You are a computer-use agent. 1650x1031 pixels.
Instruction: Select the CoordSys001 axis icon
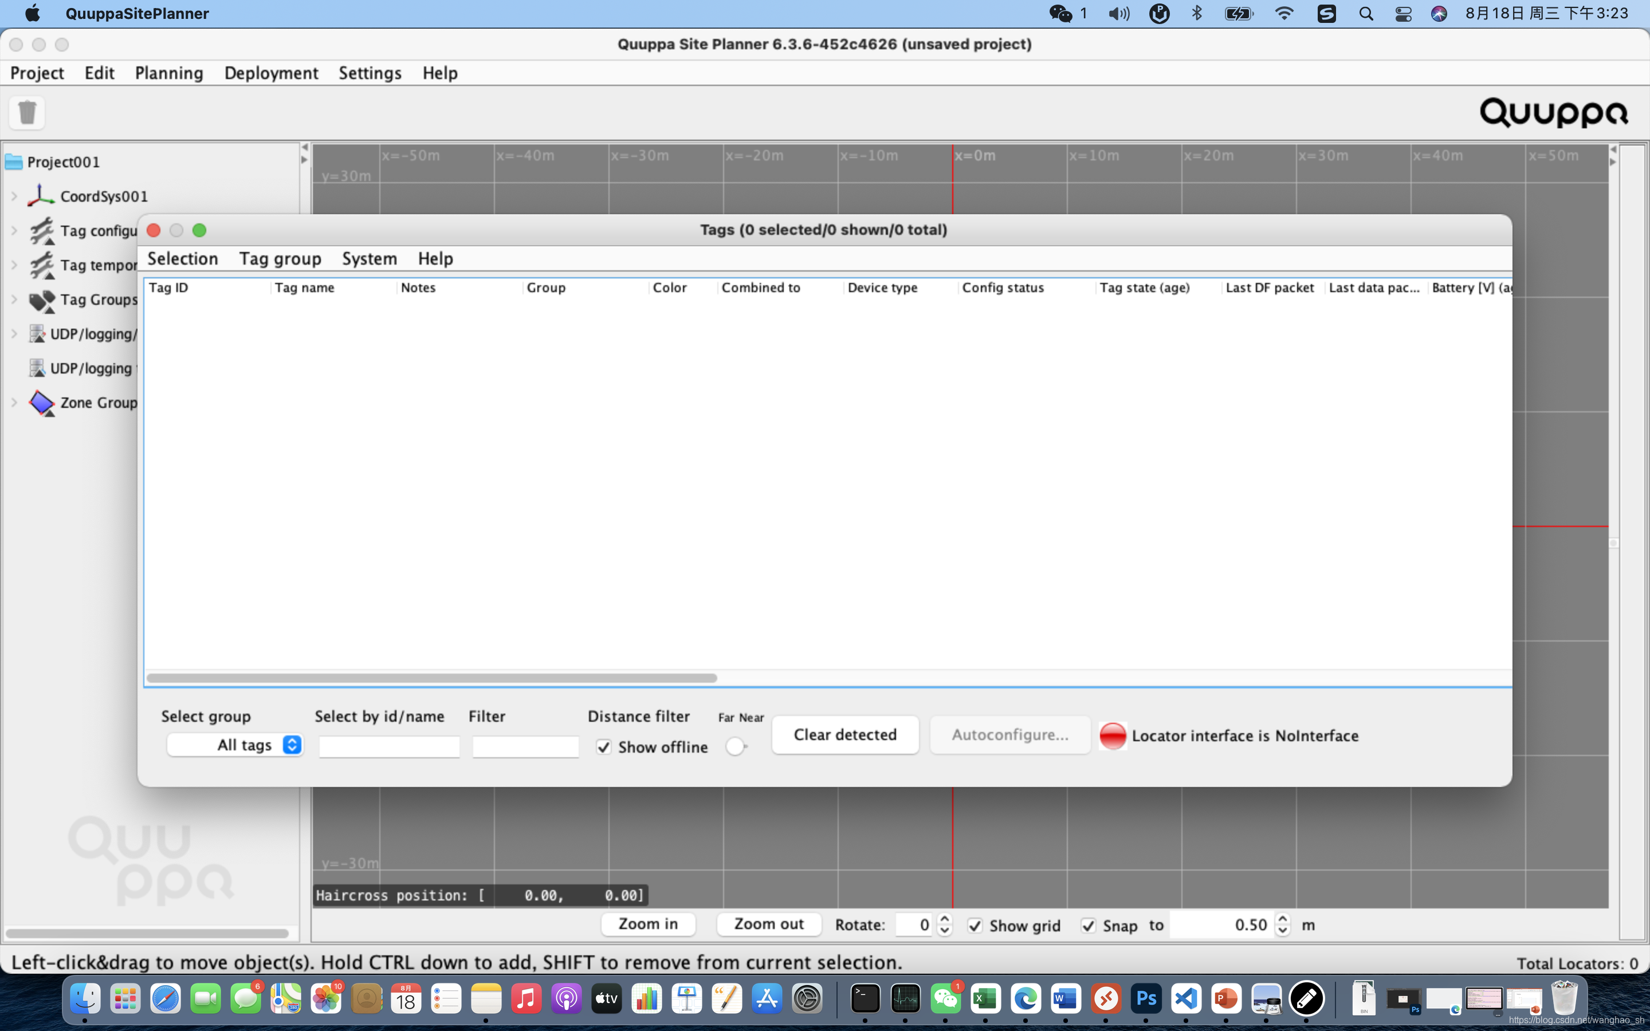[41, 196]
